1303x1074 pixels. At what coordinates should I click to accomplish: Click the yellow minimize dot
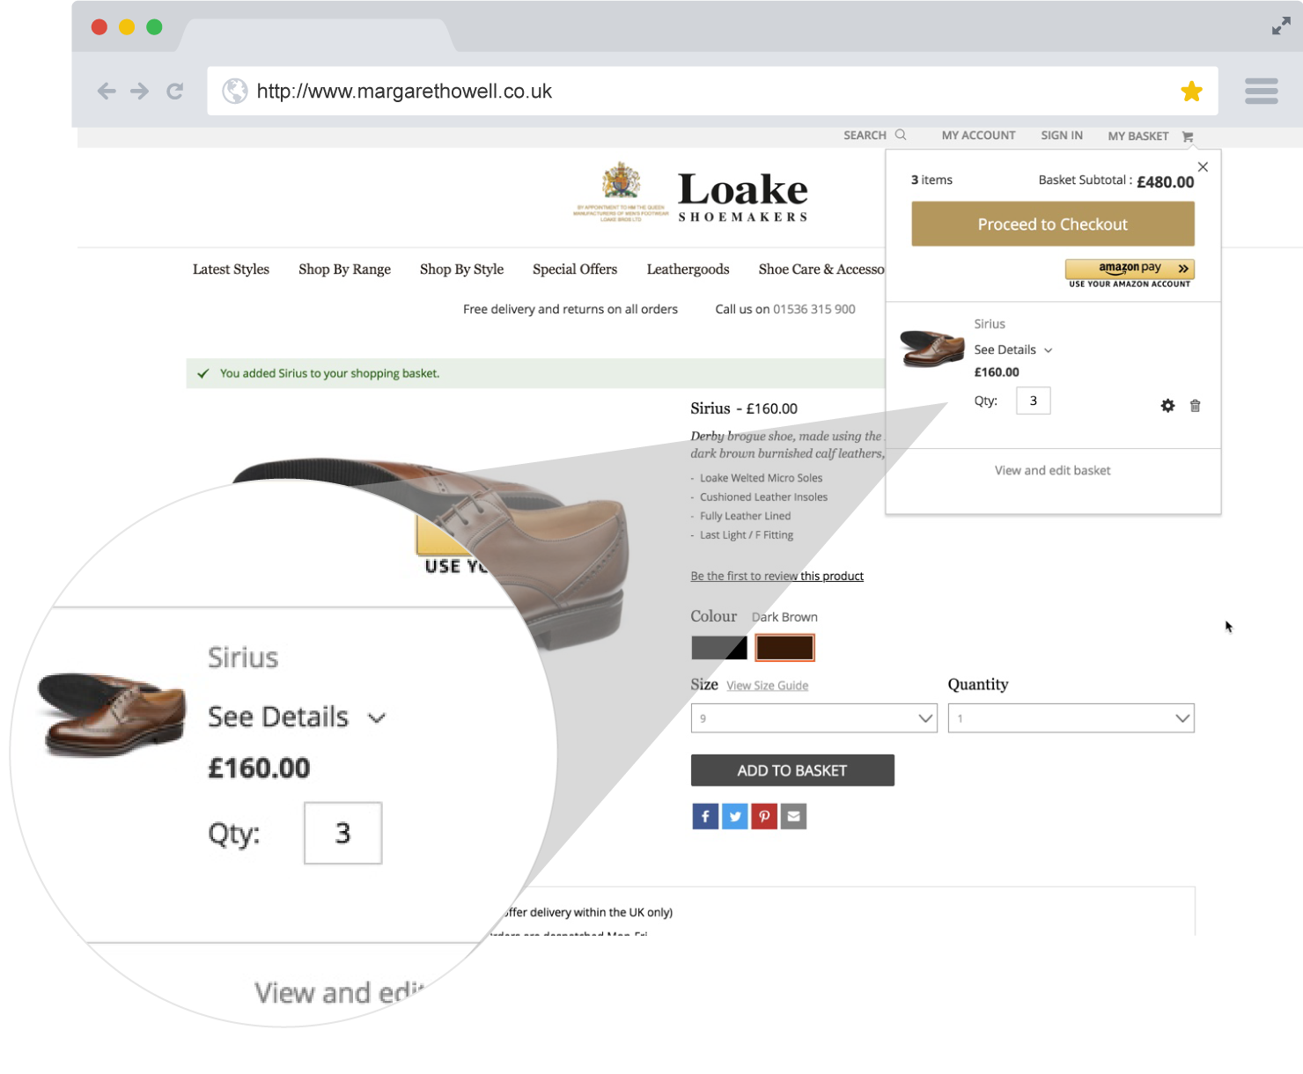(127, 27)
